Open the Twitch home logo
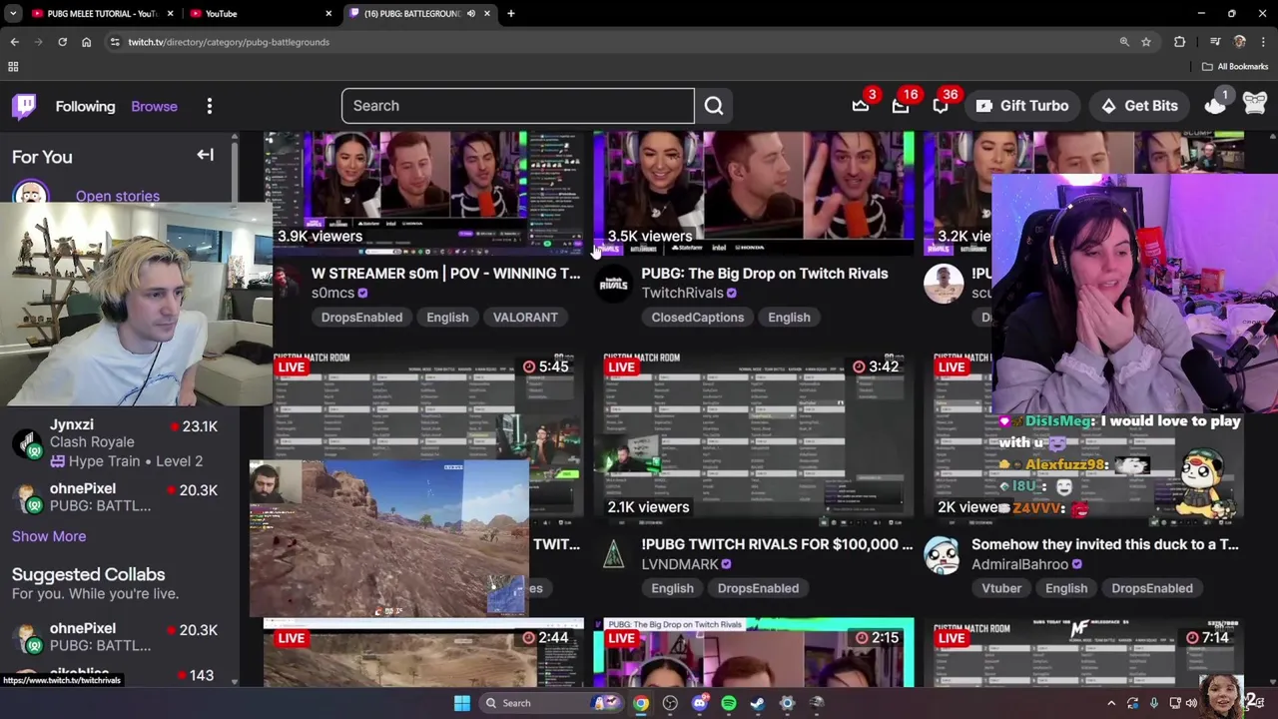The width and height of the screenshot is (1278, 719). tap(24, 106)
